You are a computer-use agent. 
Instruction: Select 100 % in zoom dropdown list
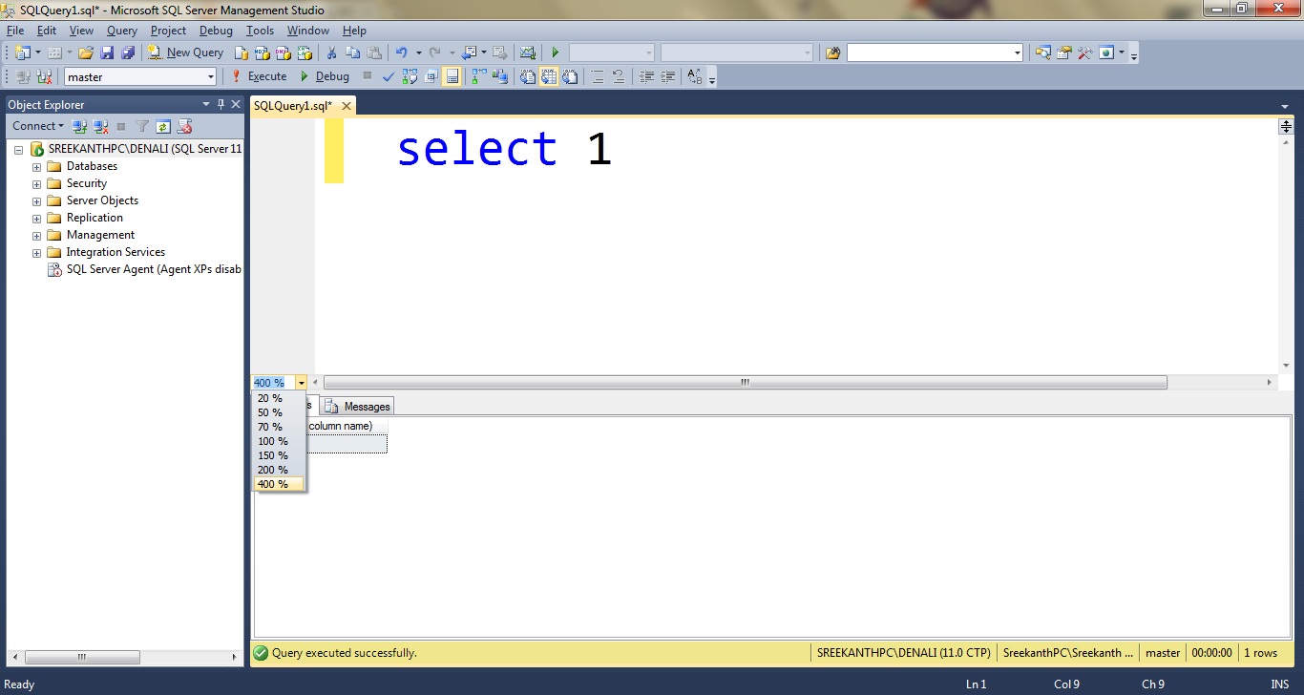273,441
